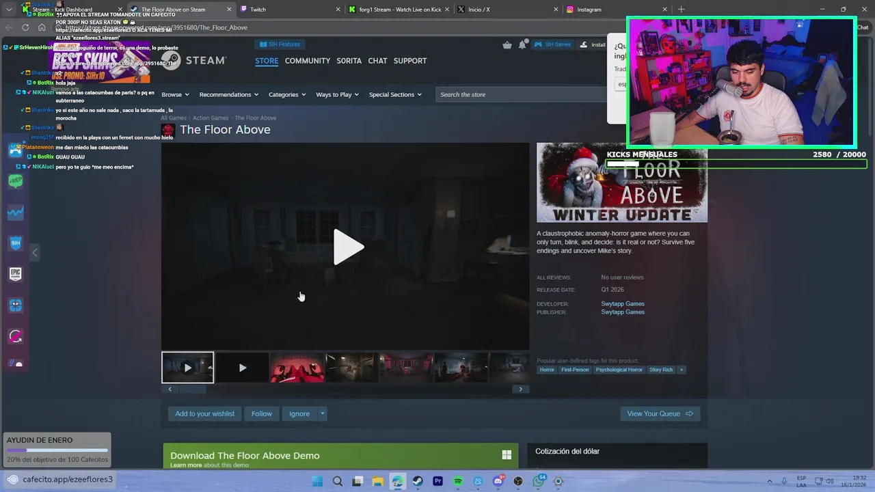Open File Explorer from taskbar
Image resolution: width=875 pixels, height=492 pixels.
[x=377, y=481]
